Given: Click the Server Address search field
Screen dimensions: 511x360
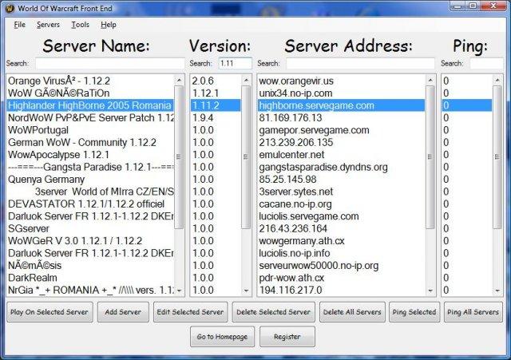Looking at the screenshot, I should click(x=360, y=63).
